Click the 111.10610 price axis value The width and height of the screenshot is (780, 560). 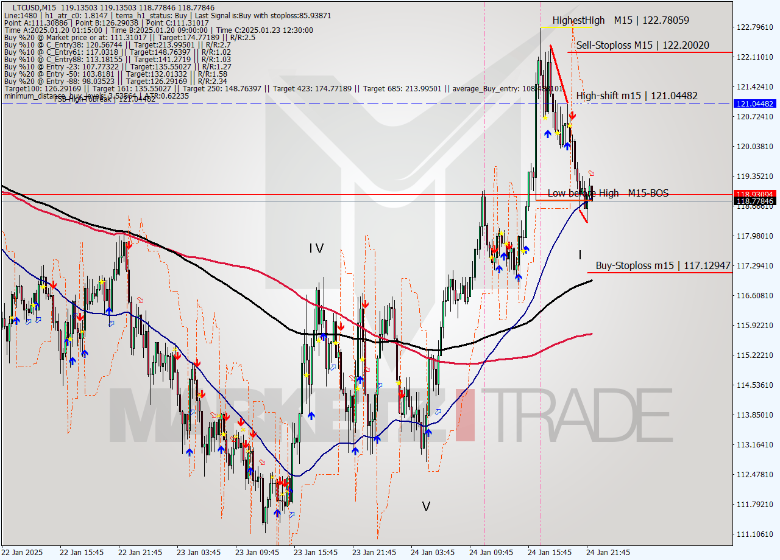tap(755, 534)
